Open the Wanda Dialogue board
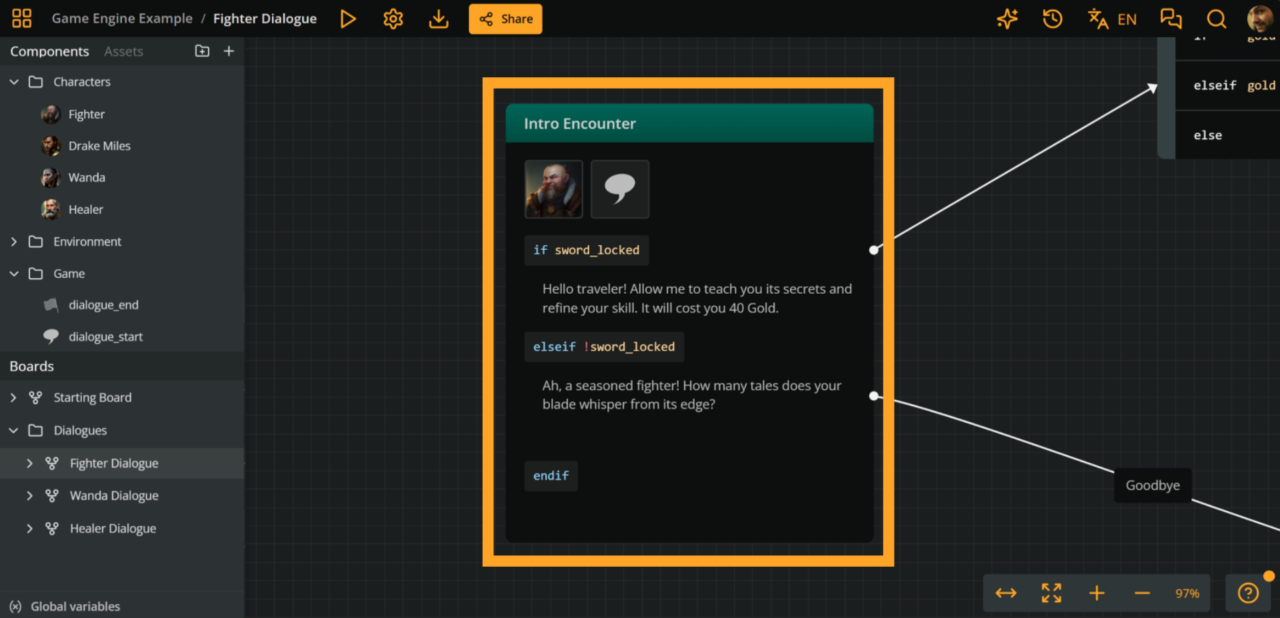 (114, 496)
